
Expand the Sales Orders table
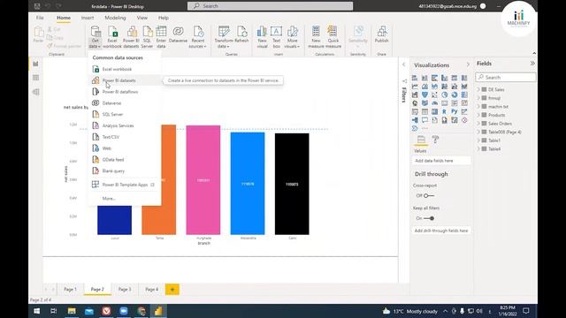[x=478, y=124]
